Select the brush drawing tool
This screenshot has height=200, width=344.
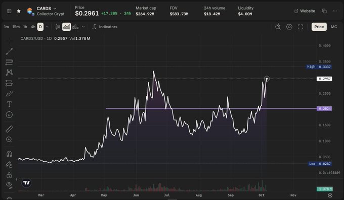click(9, 94)
